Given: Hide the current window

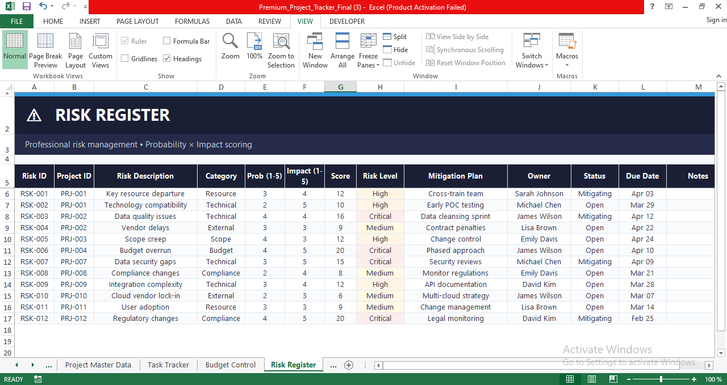Looking at the screenshot, I should click(x=395, y=49).
